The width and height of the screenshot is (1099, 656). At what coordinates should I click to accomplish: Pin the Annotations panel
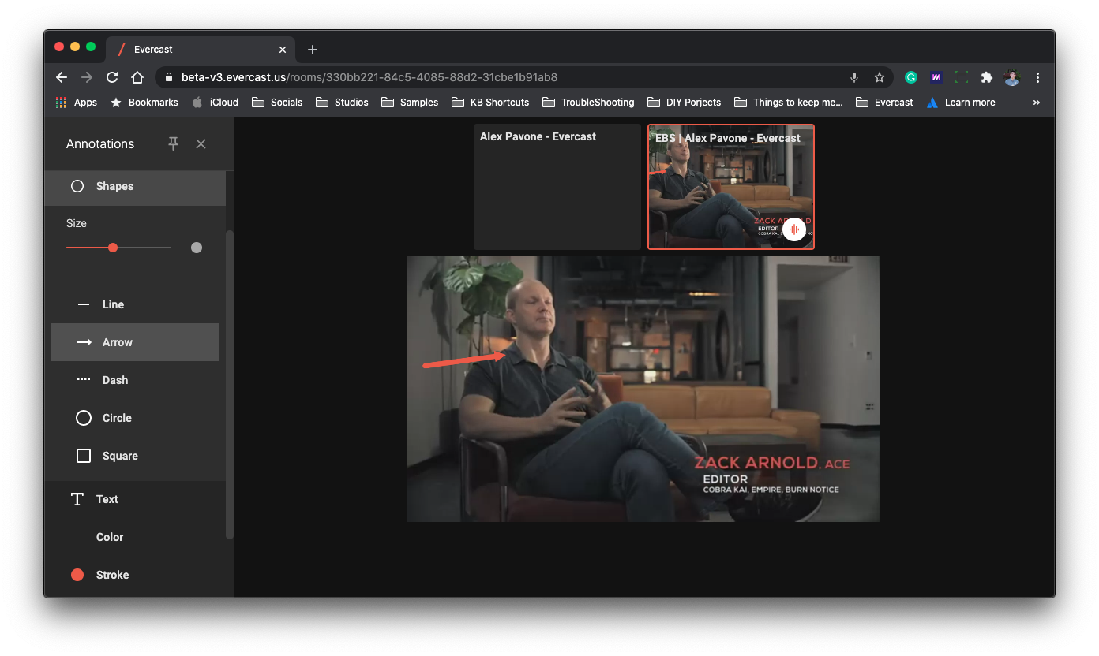[x=173, y=143]
